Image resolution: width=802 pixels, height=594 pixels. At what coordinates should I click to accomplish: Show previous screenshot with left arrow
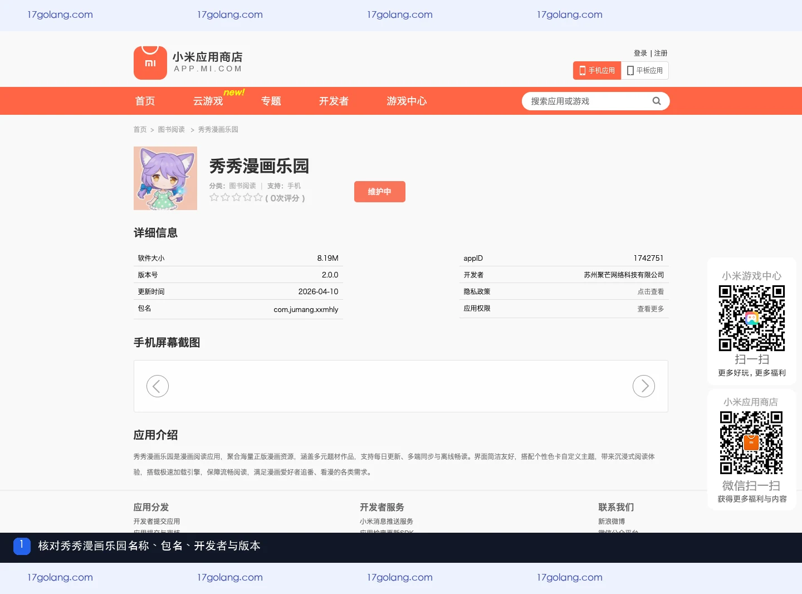click(158, 386)
